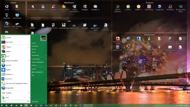Launch Defraggler desktop icon

[85, 7]
